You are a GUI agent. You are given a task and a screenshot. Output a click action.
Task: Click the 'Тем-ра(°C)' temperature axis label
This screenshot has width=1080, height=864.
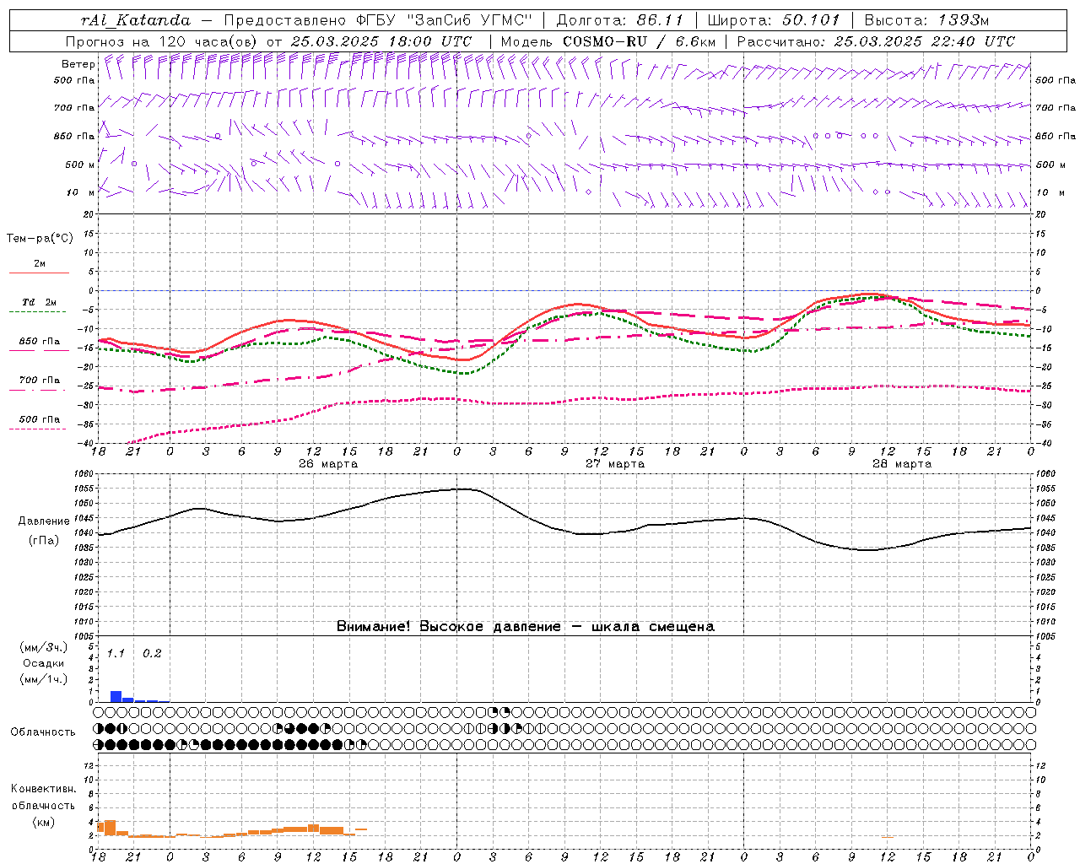40,239
